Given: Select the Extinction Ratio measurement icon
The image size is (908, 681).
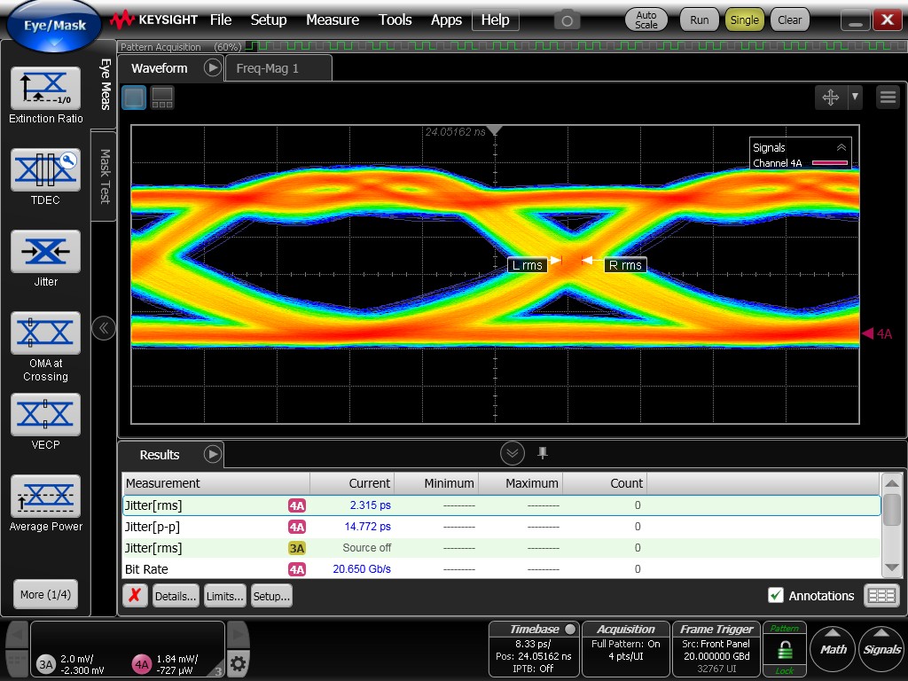Looking at the screenshot, I should 45,89.
